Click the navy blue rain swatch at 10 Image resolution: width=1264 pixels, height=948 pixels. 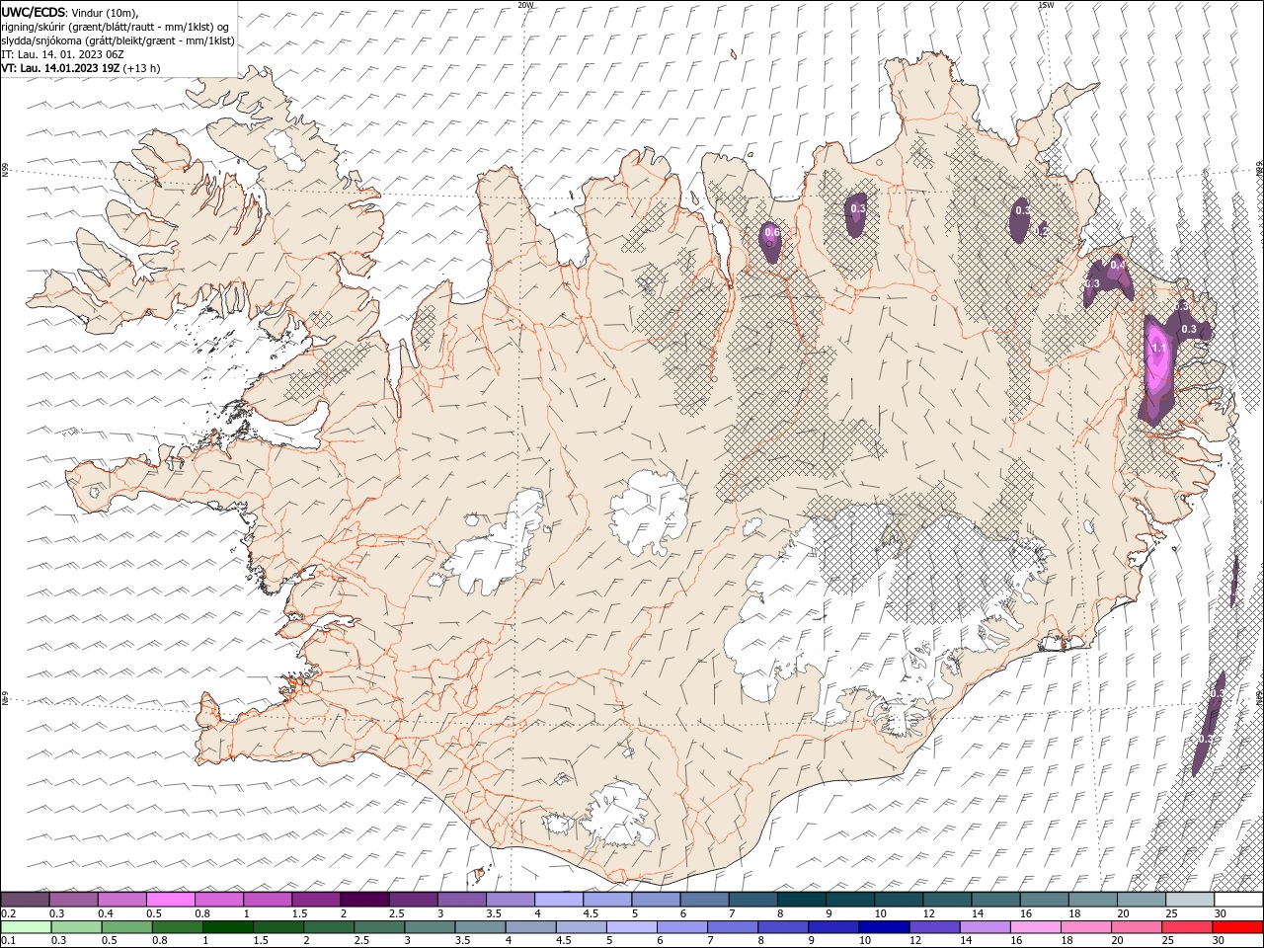point(883,927)
